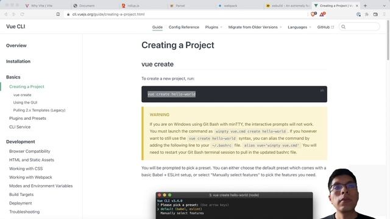
Task: Jump to vue create sidebar anchor
Action: point(23,95)
